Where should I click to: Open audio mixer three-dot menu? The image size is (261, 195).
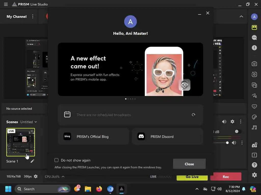pos(241,122)
